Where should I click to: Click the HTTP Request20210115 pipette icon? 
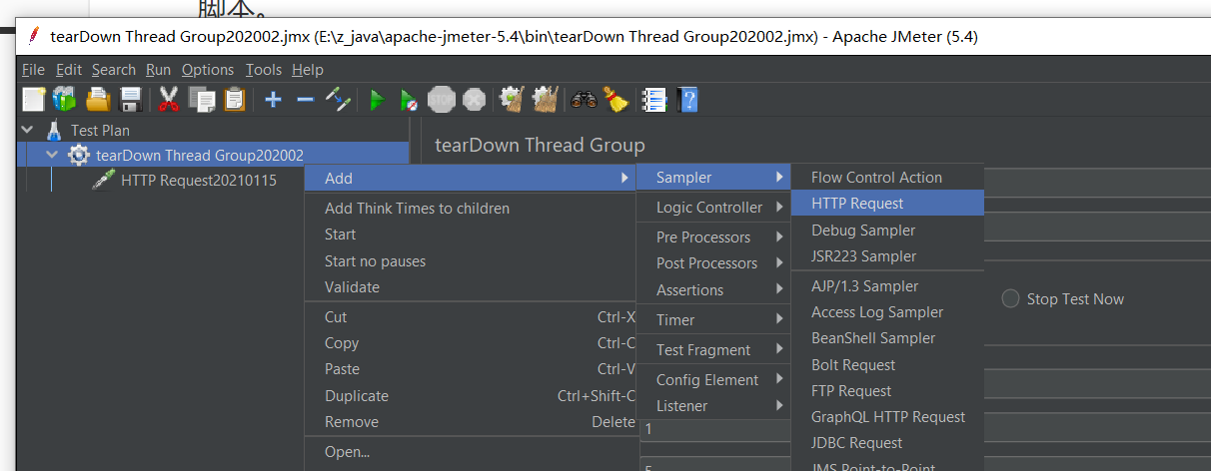[x=103, y=180]
